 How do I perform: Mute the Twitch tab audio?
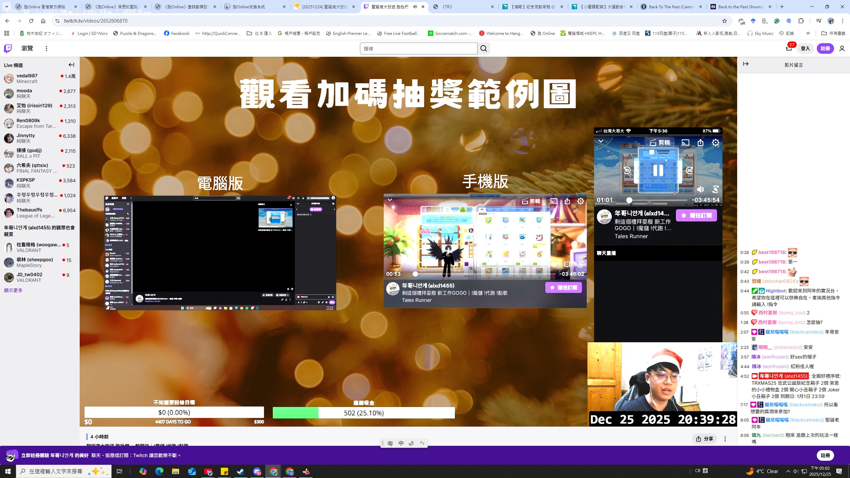click(x=415, y=7)
